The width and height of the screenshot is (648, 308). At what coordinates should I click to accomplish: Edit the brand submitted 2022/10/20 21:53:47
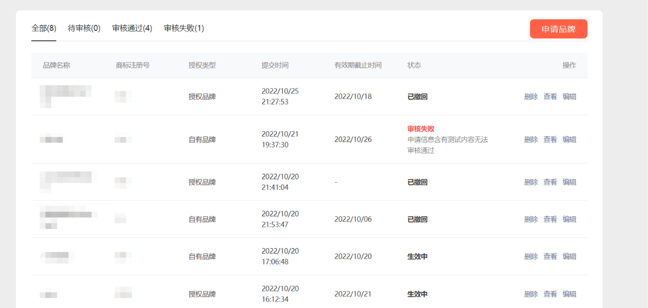point(570,219)
